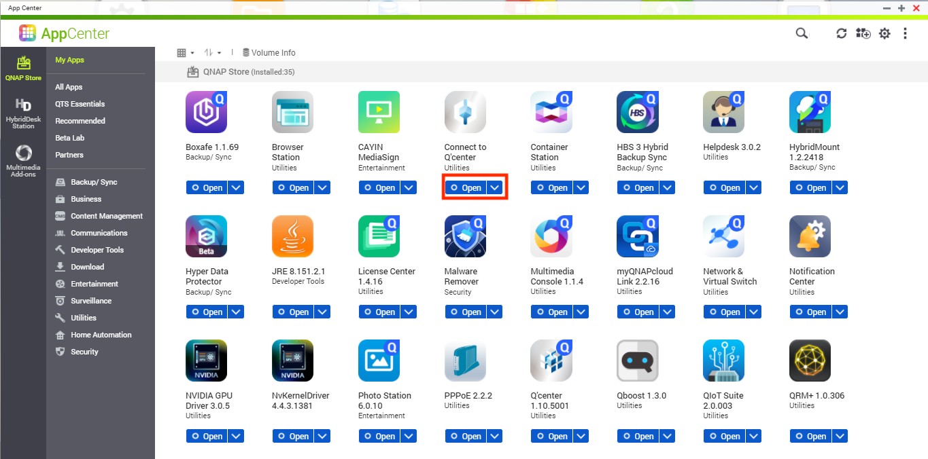Open the three-dot more menu
The width and height of the screenshot is (928, 459).
click(906, 33)
